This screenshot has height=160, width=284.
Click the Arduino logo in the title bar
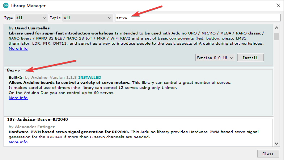[x=6, y=5]
